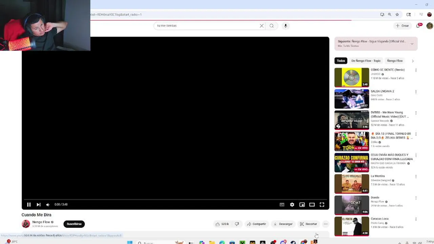434x244 pixels.
Task: Switch to miniplayer mode
Action: click(302, 205)
